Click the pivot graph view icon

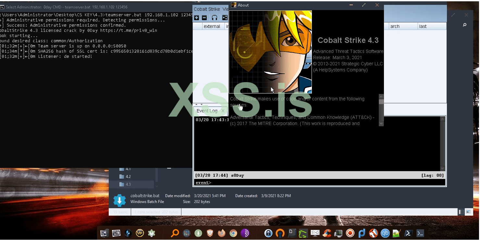[x=225, y=18]
